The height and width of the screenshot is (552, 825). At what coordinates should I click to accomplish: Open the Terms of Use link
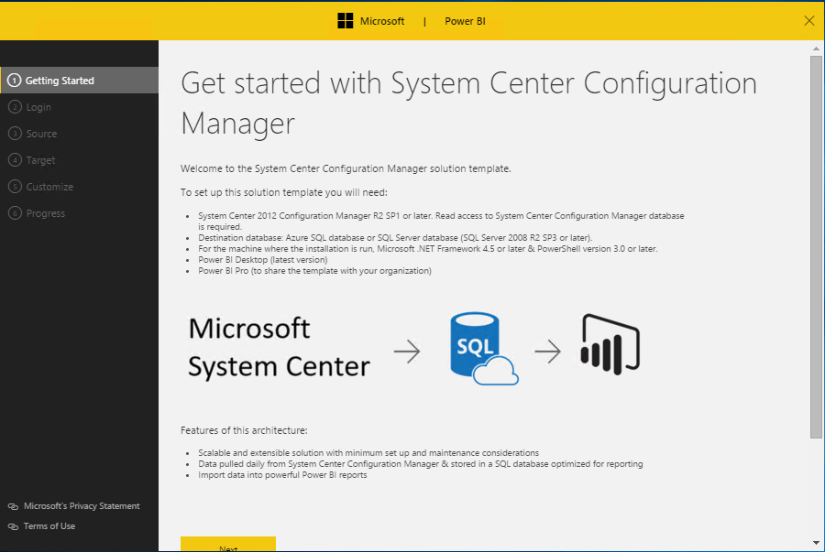(49, 526)
